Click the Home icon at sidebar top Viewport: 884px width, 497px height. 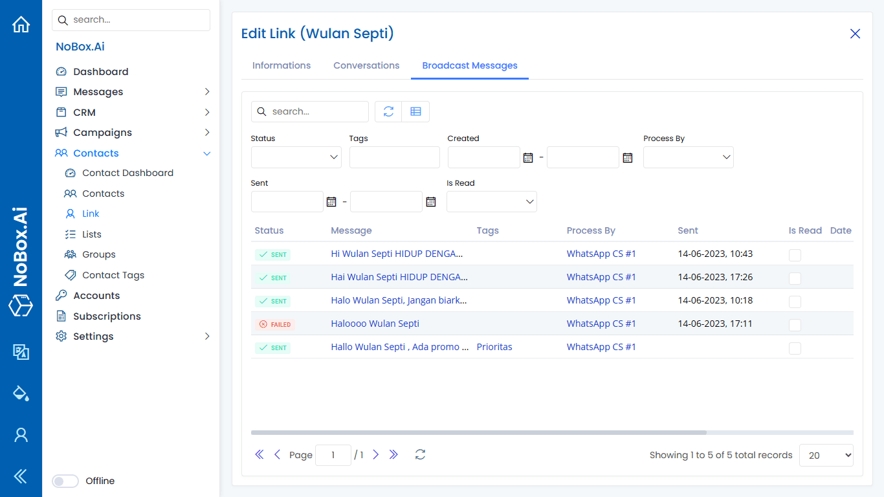click(21, 23)
